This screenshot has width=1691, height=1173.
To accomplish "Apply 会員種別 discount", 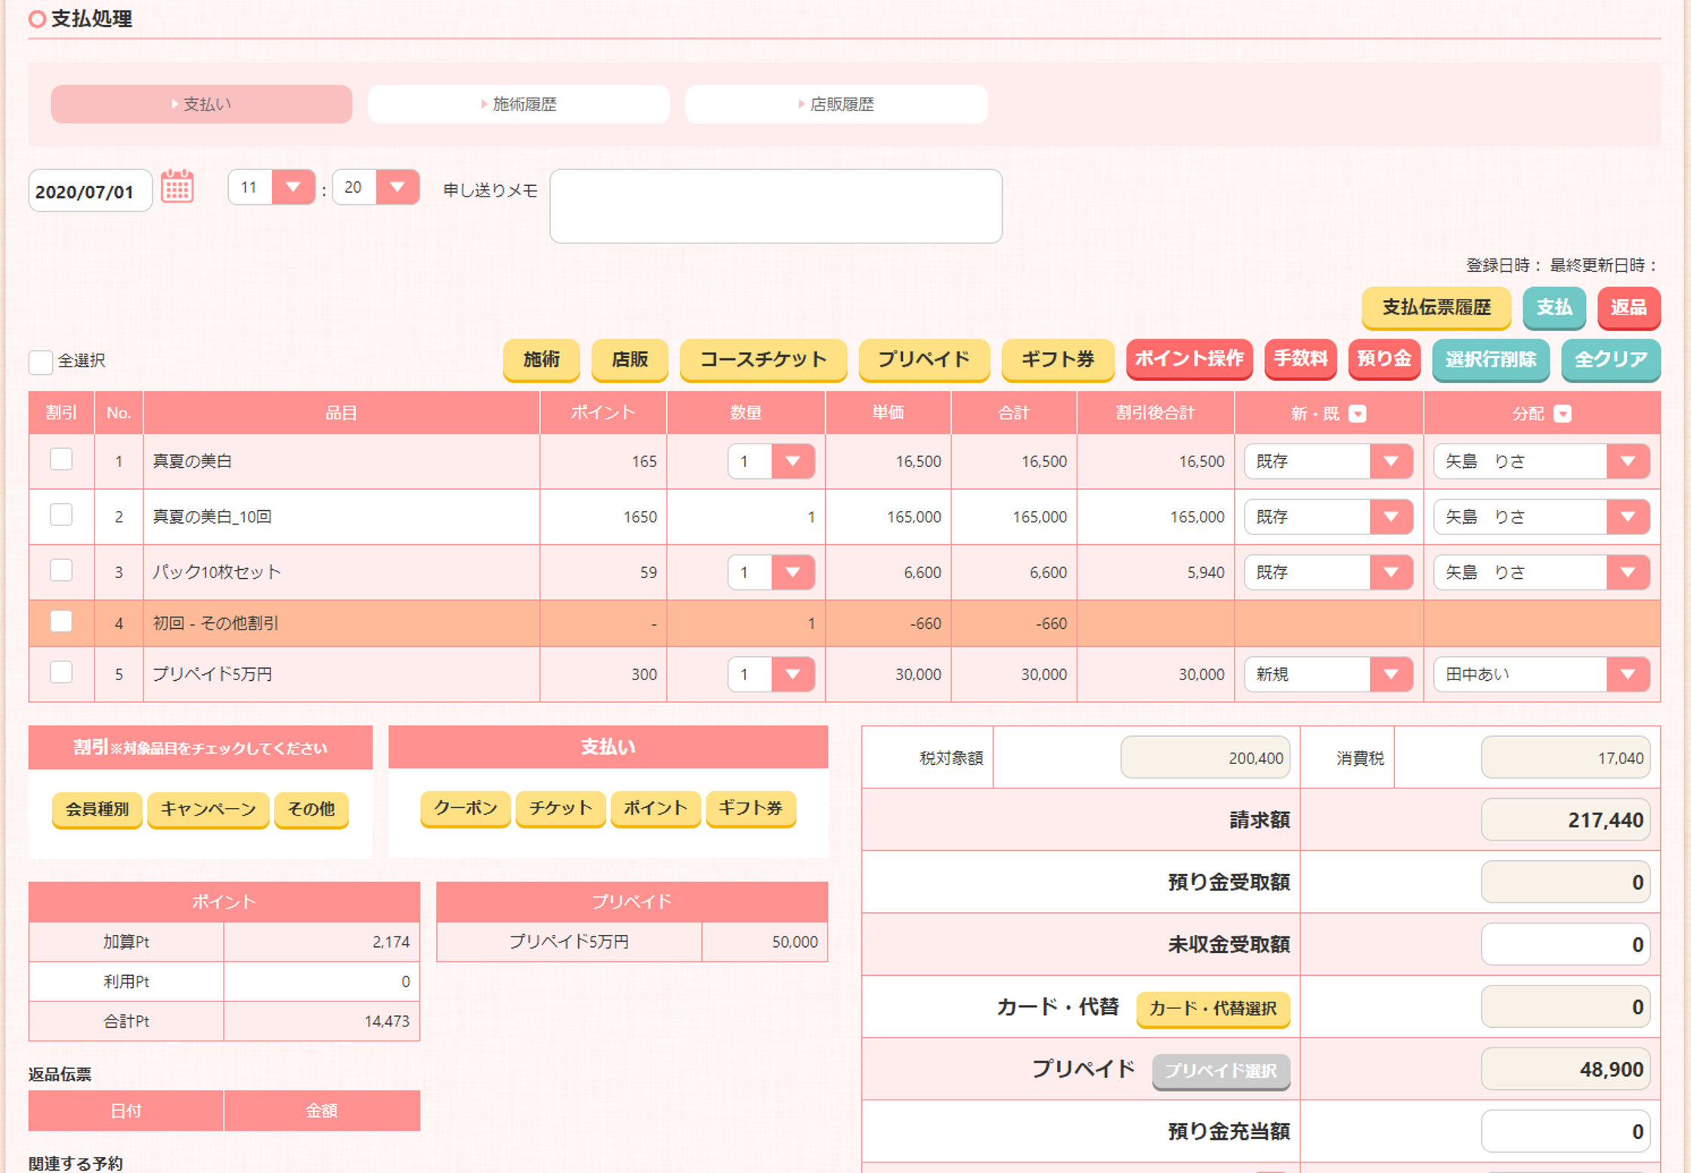I will 97,809.
